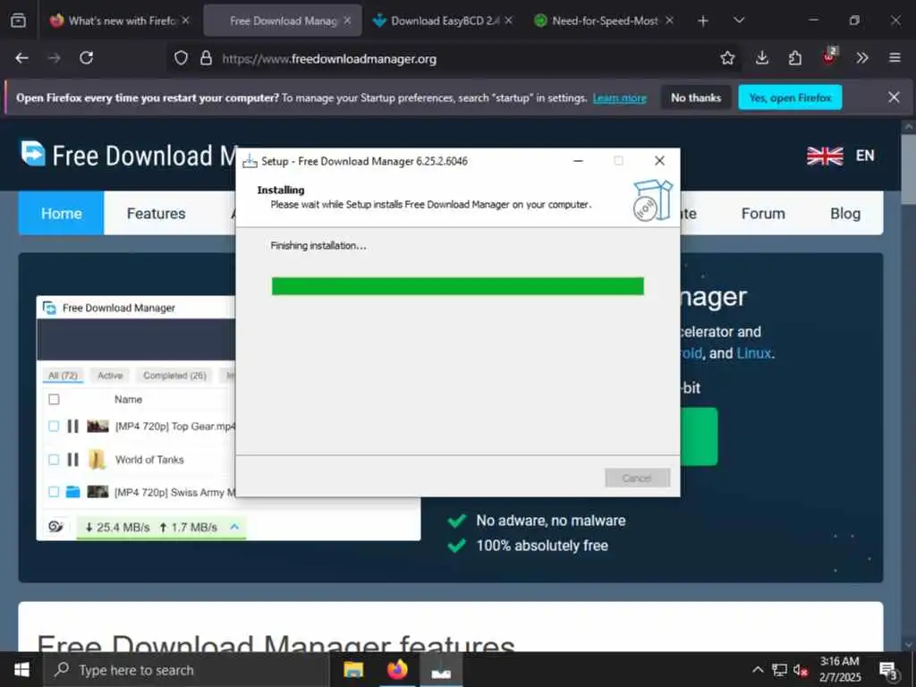Click the installer box and disc icon
This screenshot has width=916, height=687.
(652, 200)
